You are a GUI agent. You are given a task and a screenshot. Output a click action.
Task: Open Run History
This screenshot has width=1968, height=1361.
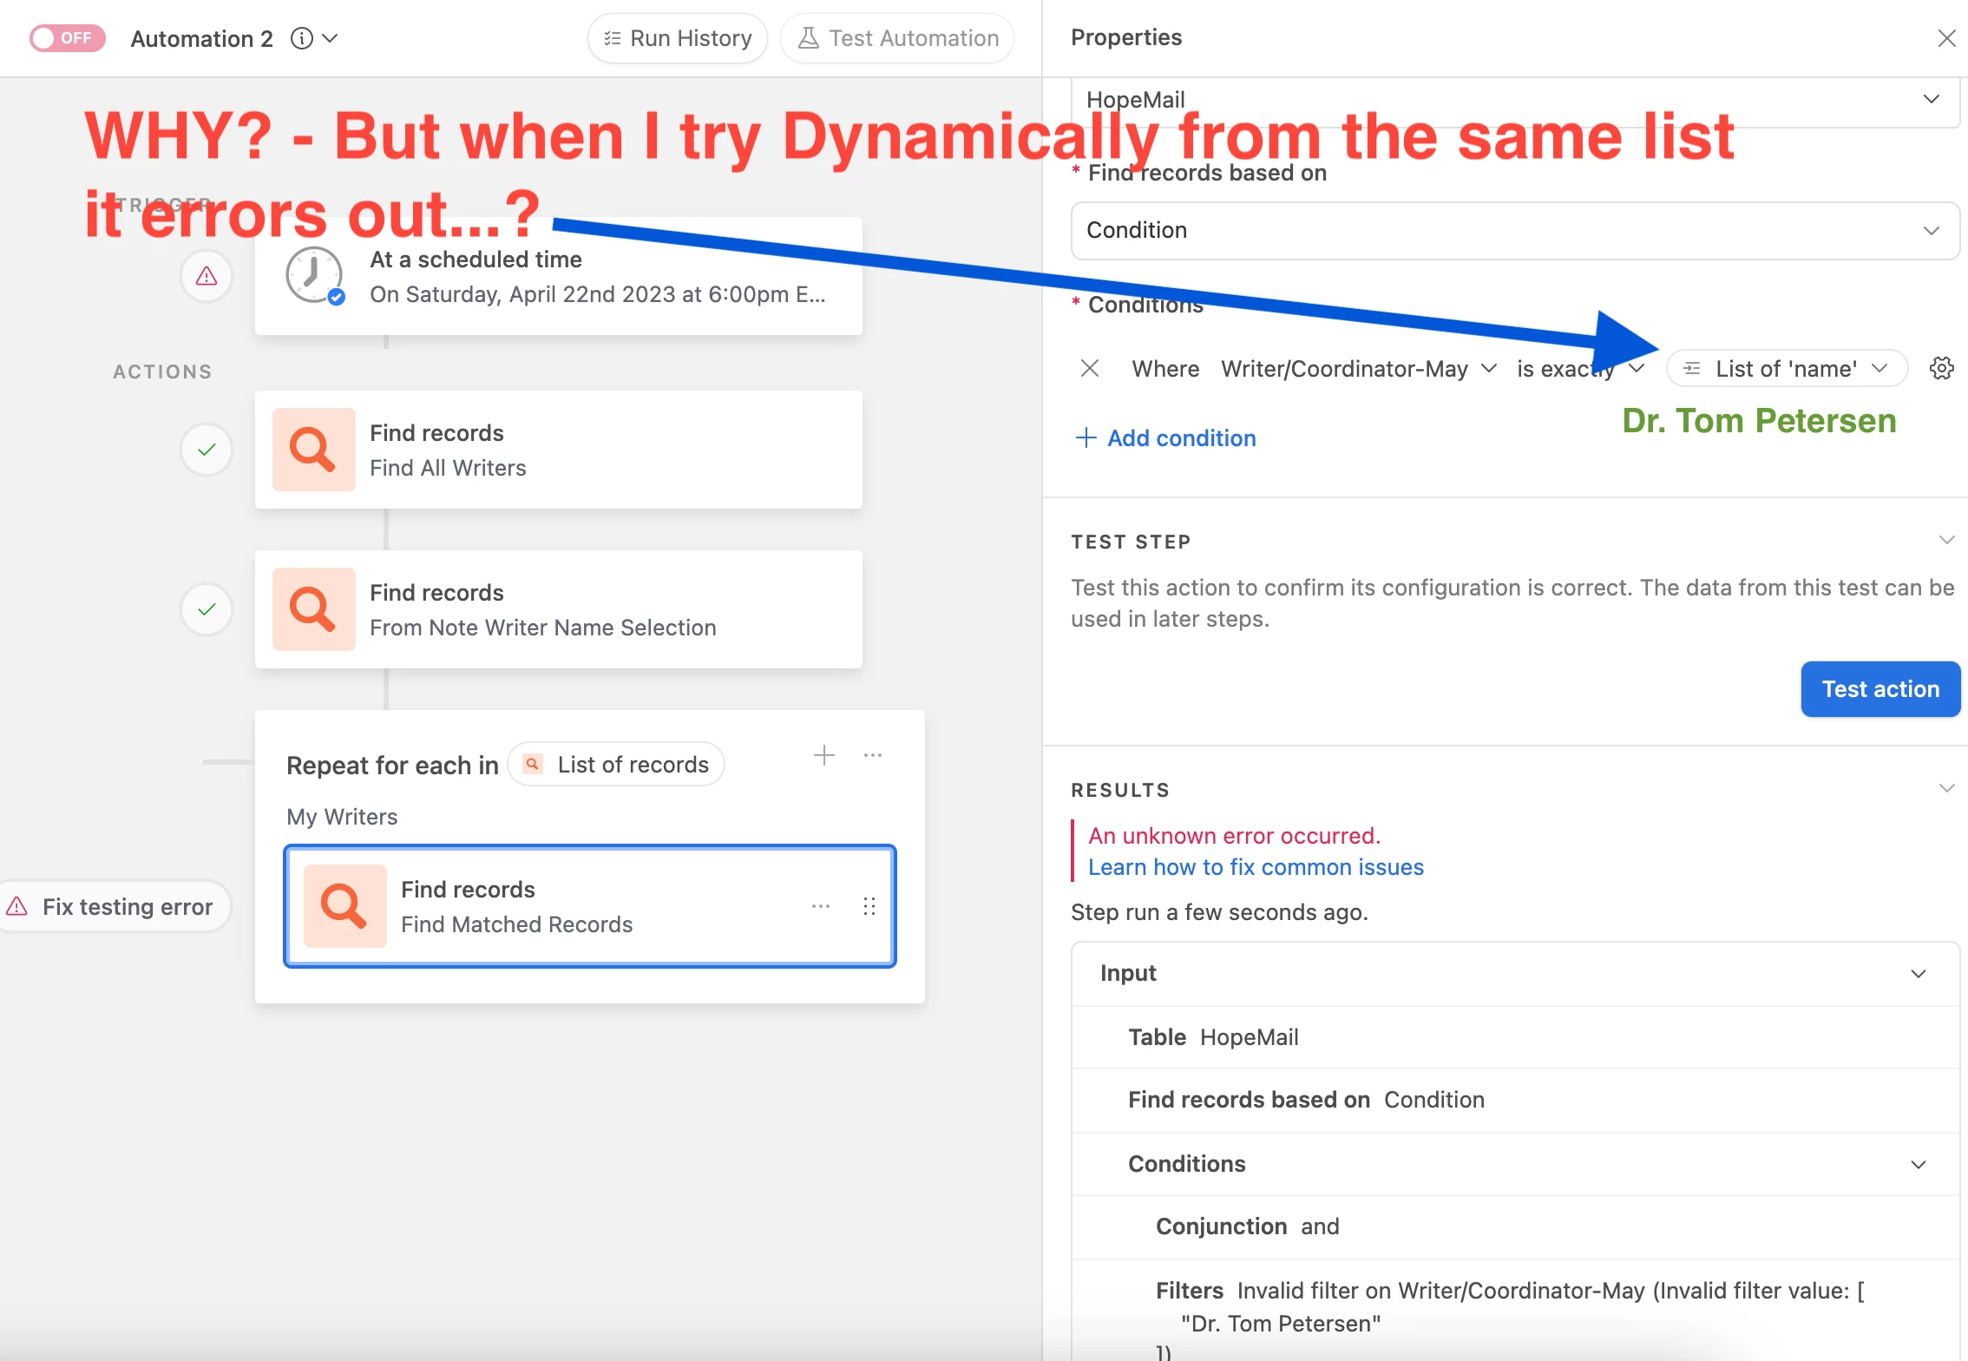[x=678, y=38]
